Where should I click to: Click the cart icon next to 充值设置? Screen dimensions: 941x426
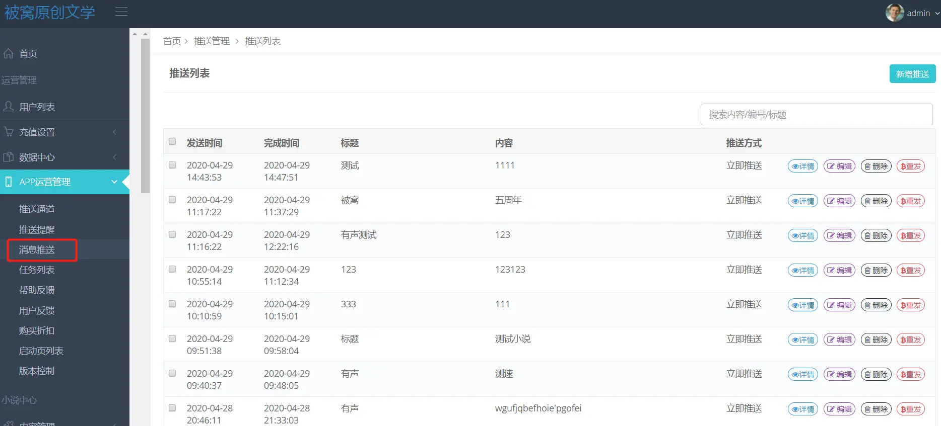tap(9, 132)
